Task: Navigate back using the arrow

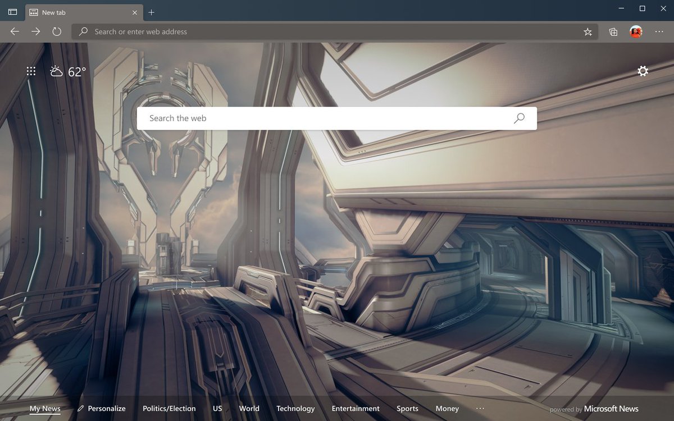Action: click(x=15, y=32)
